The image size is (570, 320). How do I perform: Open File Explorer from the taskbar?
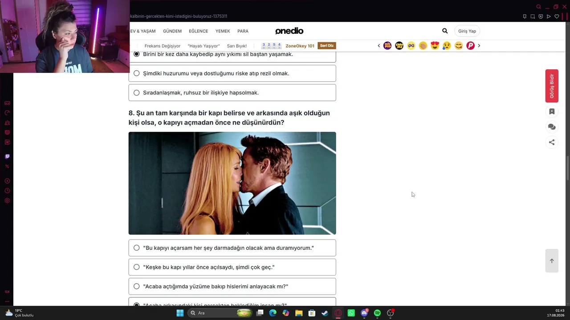coord(299,313)
